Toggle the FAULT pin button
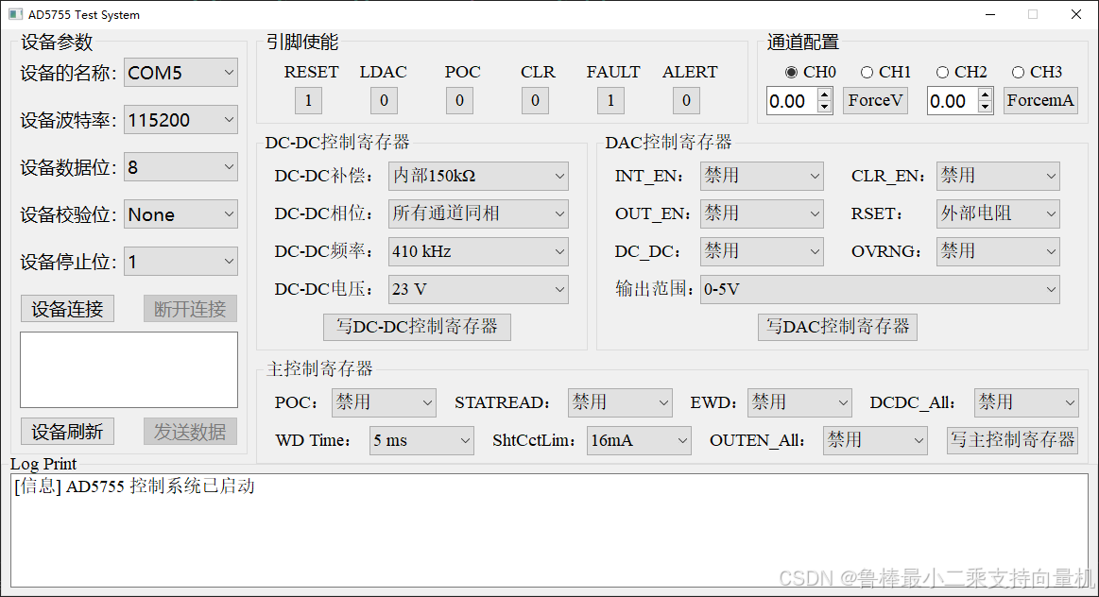The image size is (1099, 597). coord(611,101)
